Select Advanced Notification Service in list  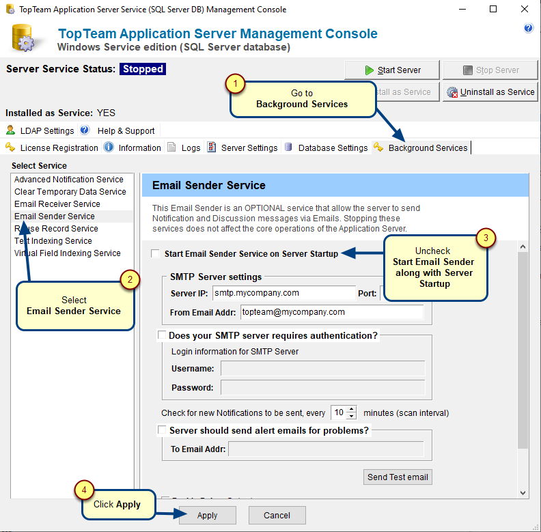[72, 180]
